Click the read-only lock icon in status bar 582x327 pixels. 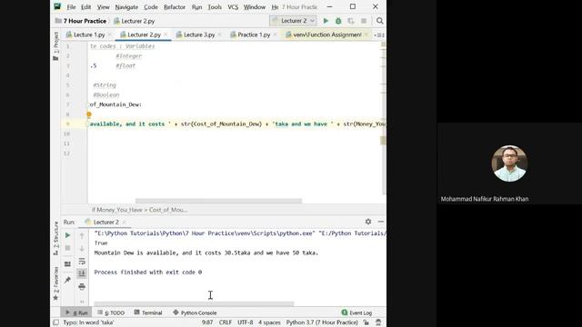tap(366, 322)
